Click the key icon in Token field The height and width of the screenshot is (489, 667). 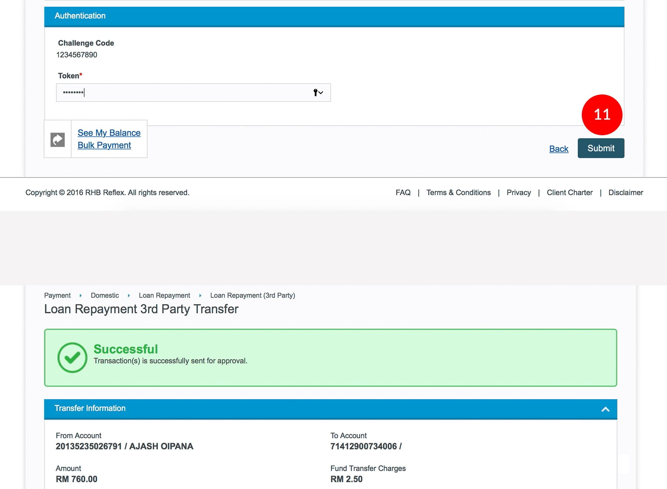316,93
